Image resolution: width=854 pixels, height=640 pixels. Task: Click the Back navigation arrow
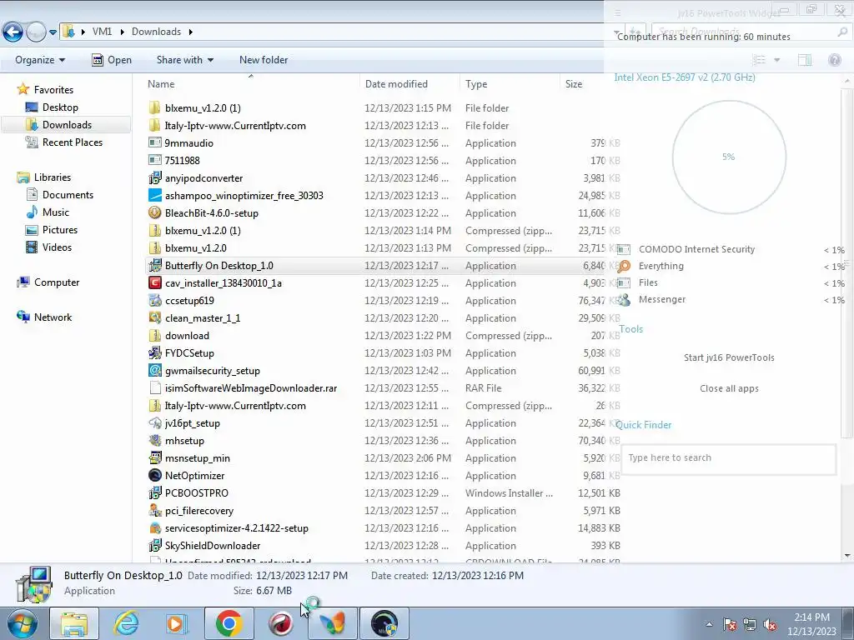click(13, 32)
